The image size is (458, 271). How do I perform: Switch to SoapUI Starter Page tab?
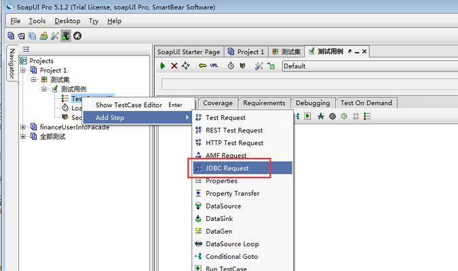[x=189, y=52]
